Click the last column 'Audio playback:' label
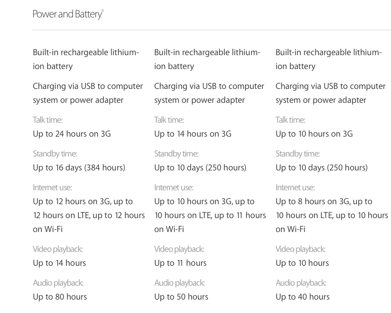The height and width of the screenshot is (313, 391). point(301,283)
